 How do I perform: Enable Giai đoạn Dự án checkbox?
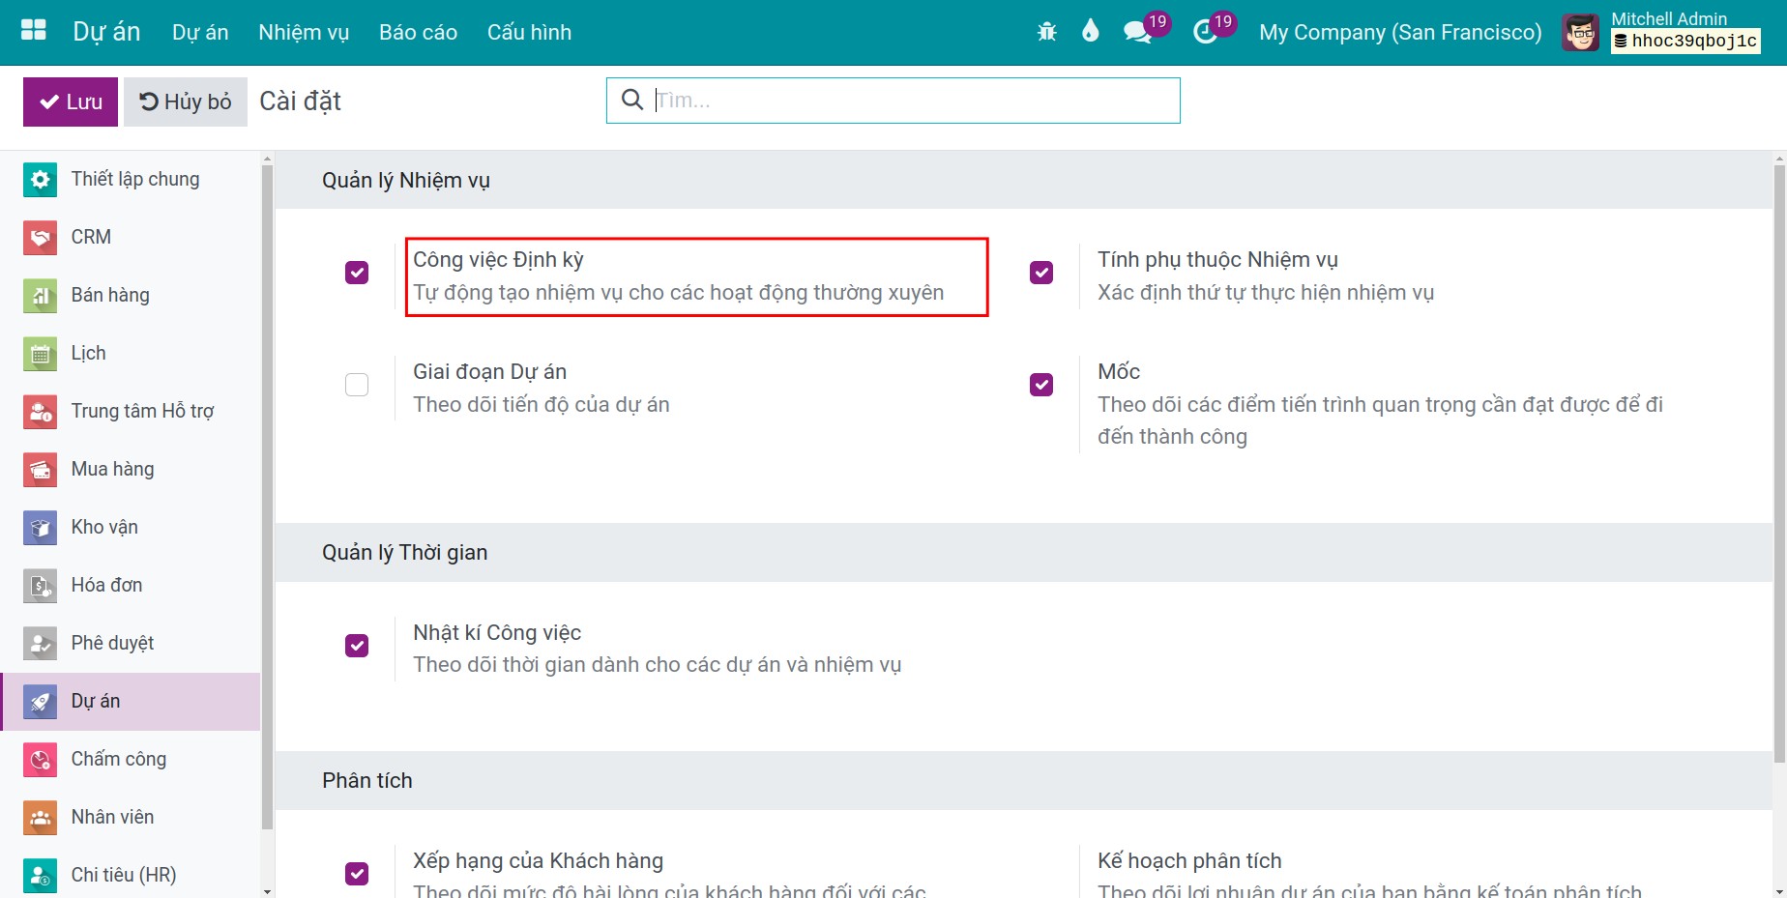point(357,385)
